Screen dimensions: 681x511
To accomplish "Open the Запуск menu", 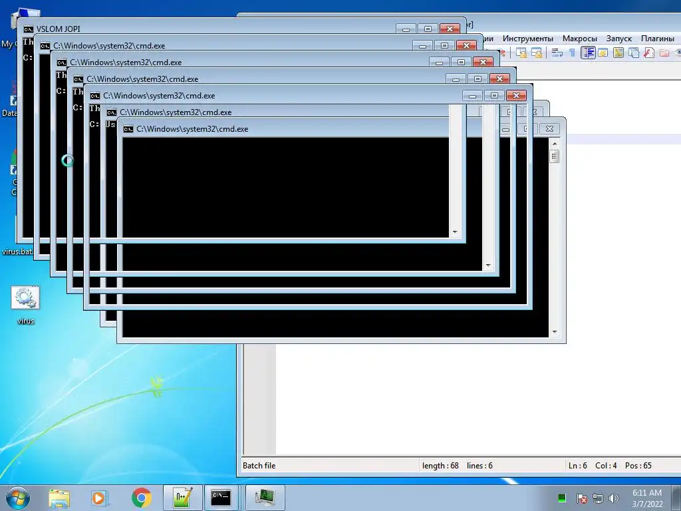I will pos(619,39).
